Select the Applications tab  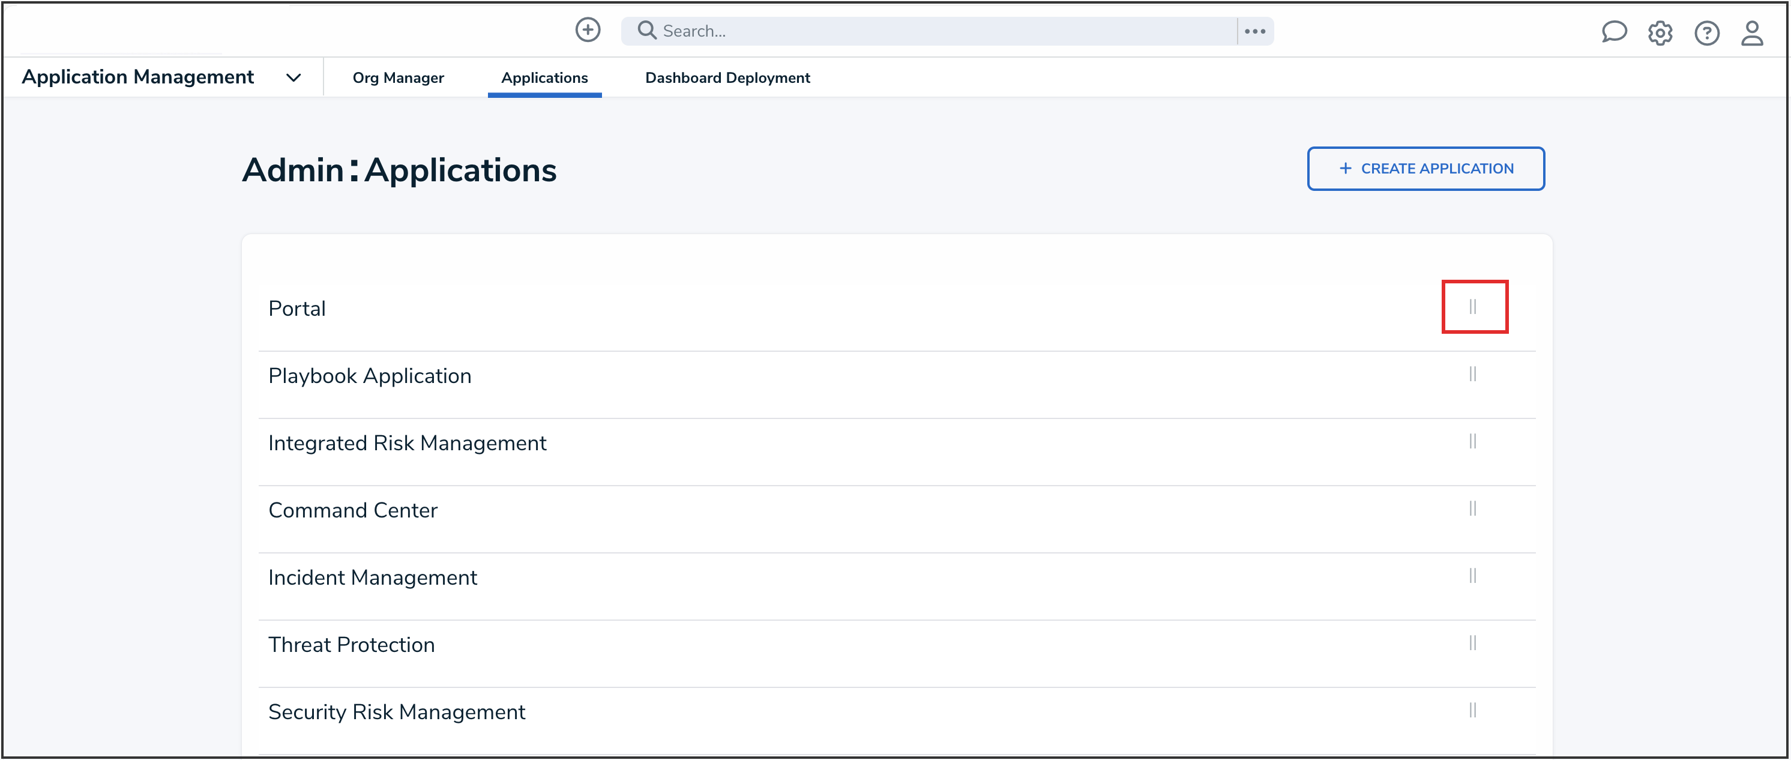click(544, 78)
